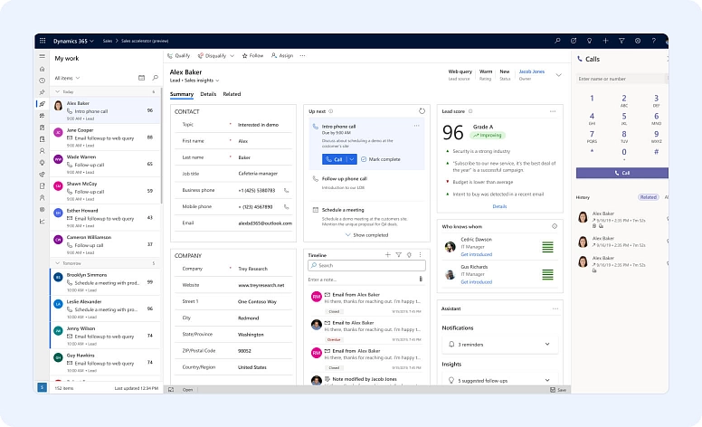Open the Lead score Details link
Screen dimensions: 702x427
499,206
